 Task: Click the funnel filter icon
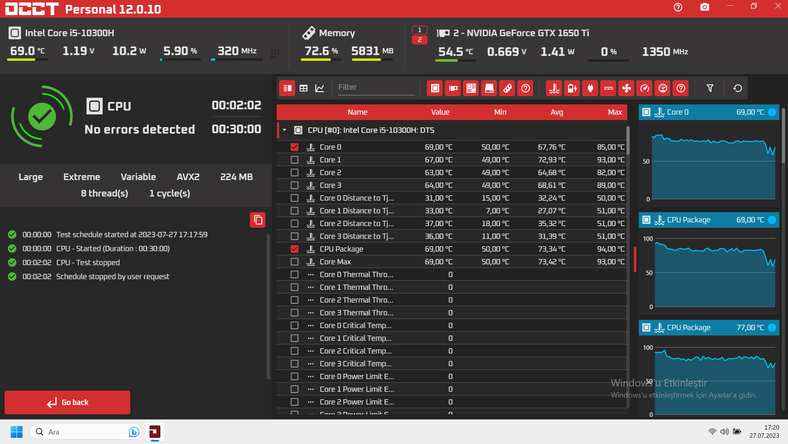pos(710,88)
